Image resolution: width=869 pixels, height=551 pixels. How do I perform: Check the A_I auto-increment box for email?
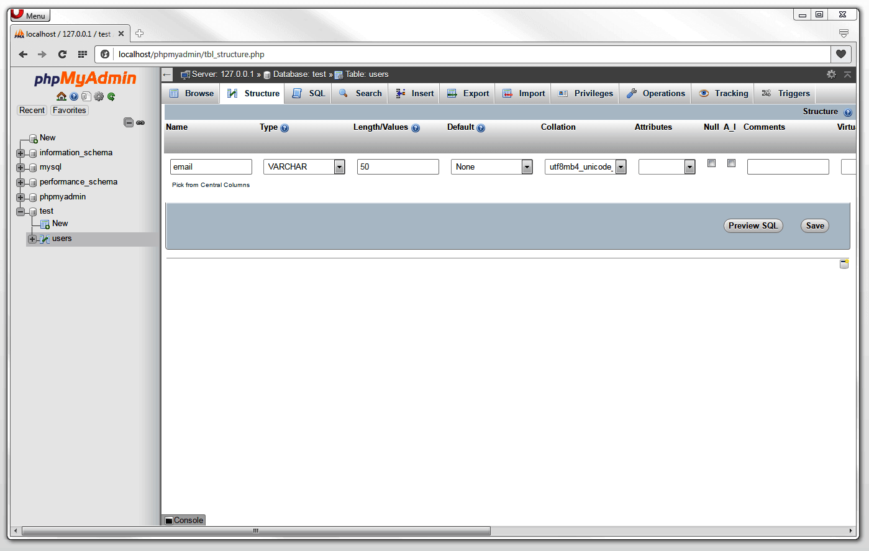pyautogui.click(x=731, y=162)
